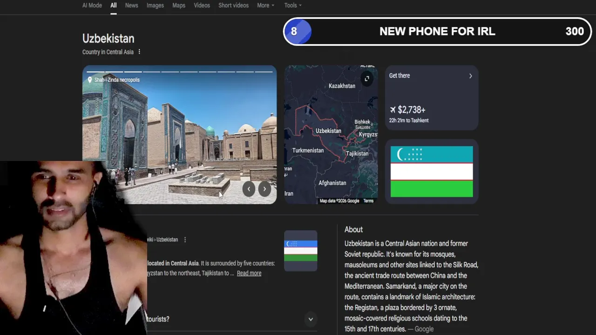This screenshot has width=596, height=335.
Task: Click Read more in the Wikipedia snippet
Action: click(249, 273)
